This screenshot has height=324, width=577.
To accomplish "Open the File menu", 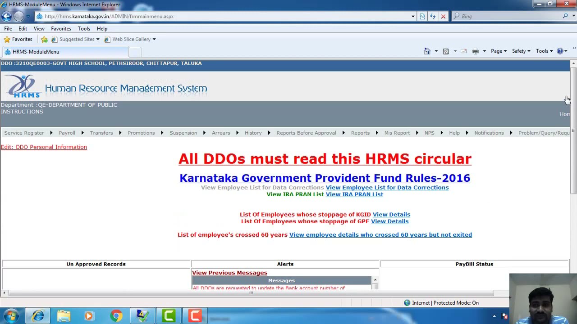I will (8, 28).
